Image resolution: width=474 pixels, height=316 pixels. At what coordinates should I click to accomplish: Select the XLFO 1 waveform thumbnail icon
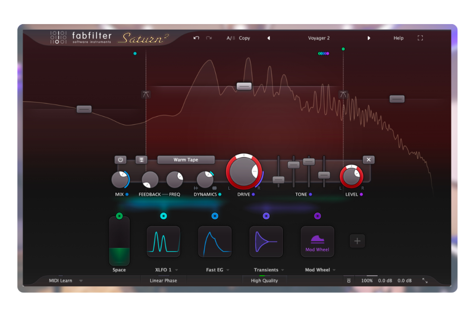pos(163,241)
